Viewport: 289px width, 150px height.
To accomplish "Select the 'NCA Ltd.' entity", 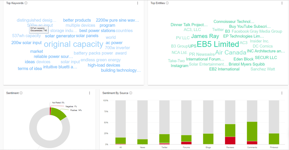I will 179,52.
